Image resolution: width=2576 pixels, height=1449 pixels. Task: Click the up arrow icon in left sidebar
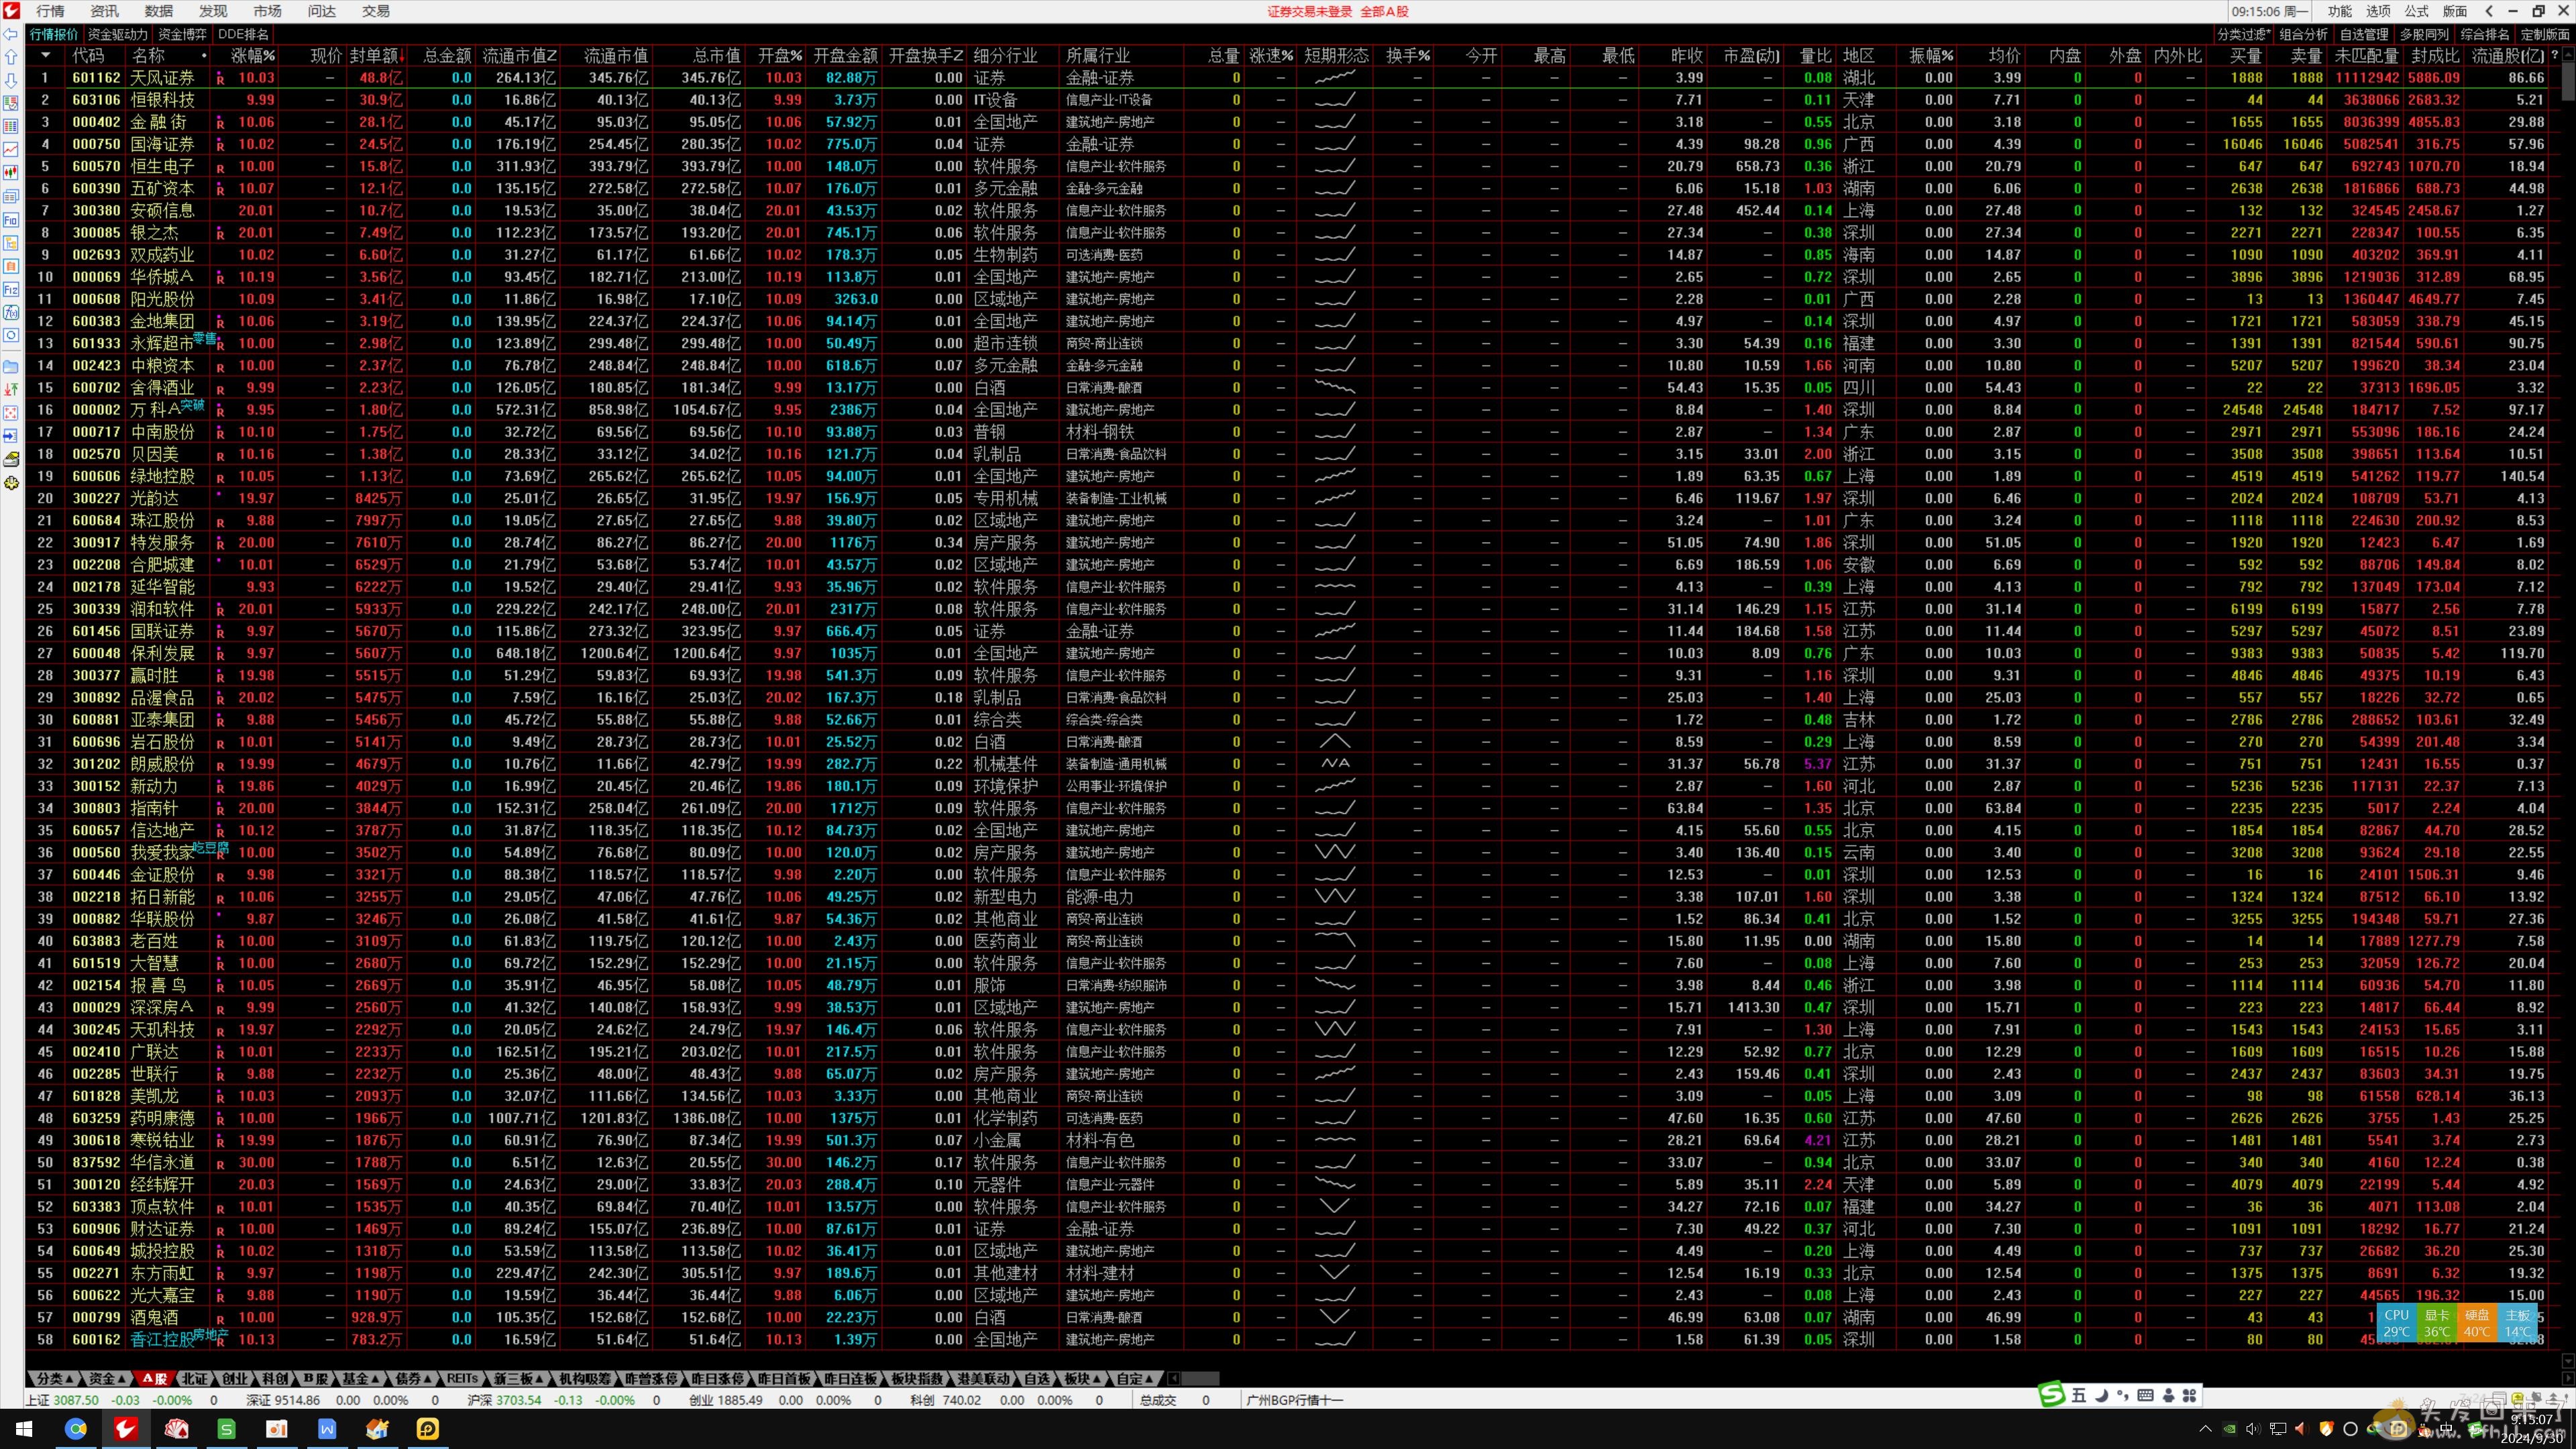point(11,57)
